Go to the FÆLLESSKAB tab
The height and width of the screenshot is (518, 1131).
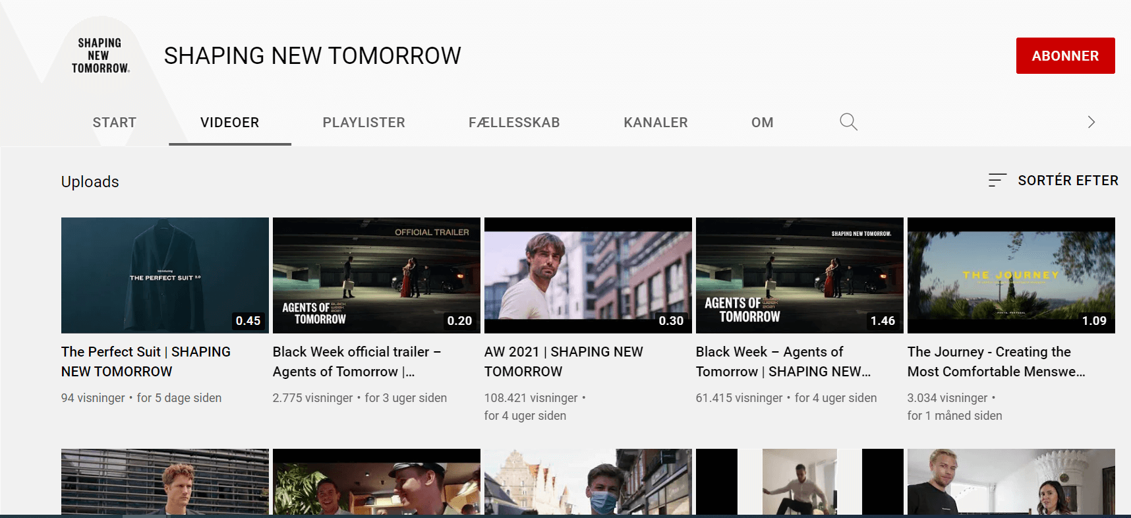point(514,123)
